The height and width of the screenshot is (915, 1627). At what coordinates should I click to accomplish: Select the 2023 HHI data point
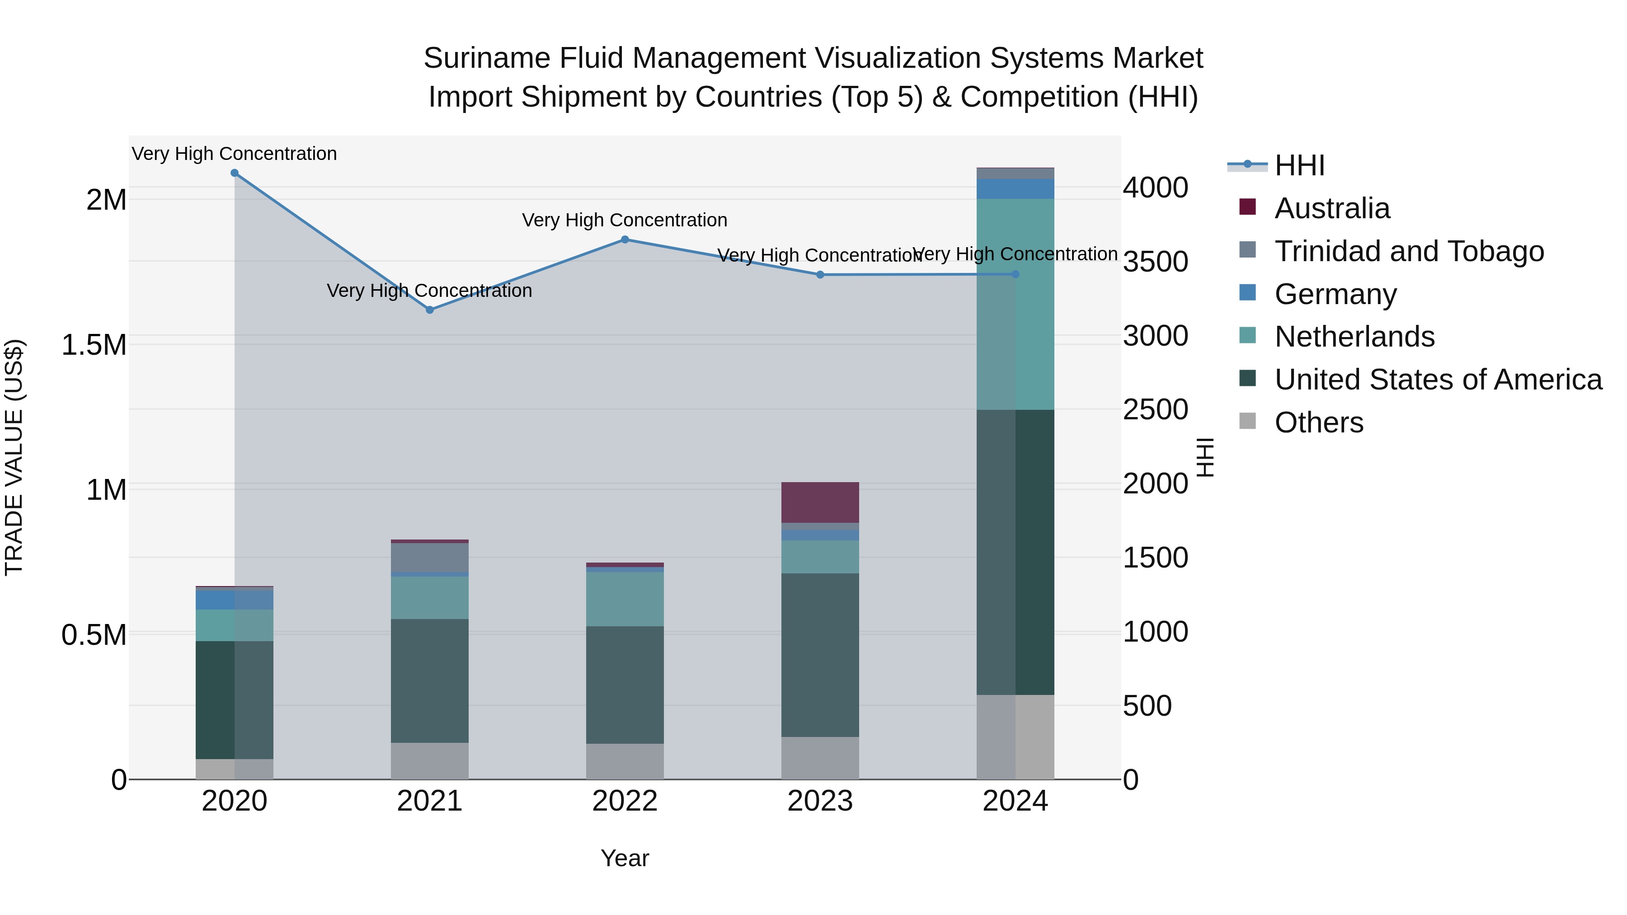coord(820,275)
